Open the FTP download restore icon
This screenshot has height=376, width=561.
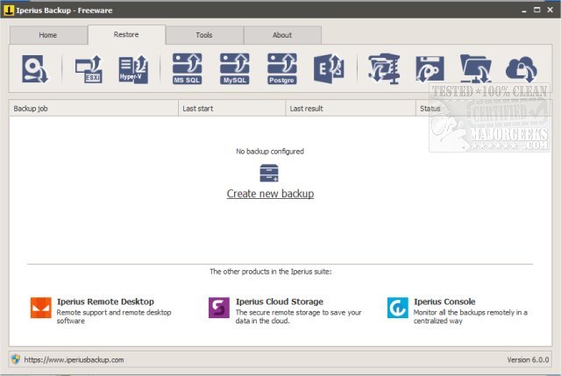tap(475, 68)
